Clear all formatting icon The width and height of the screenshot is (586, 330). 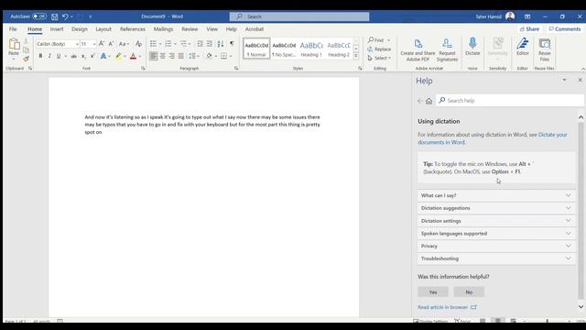pos(138,44)
